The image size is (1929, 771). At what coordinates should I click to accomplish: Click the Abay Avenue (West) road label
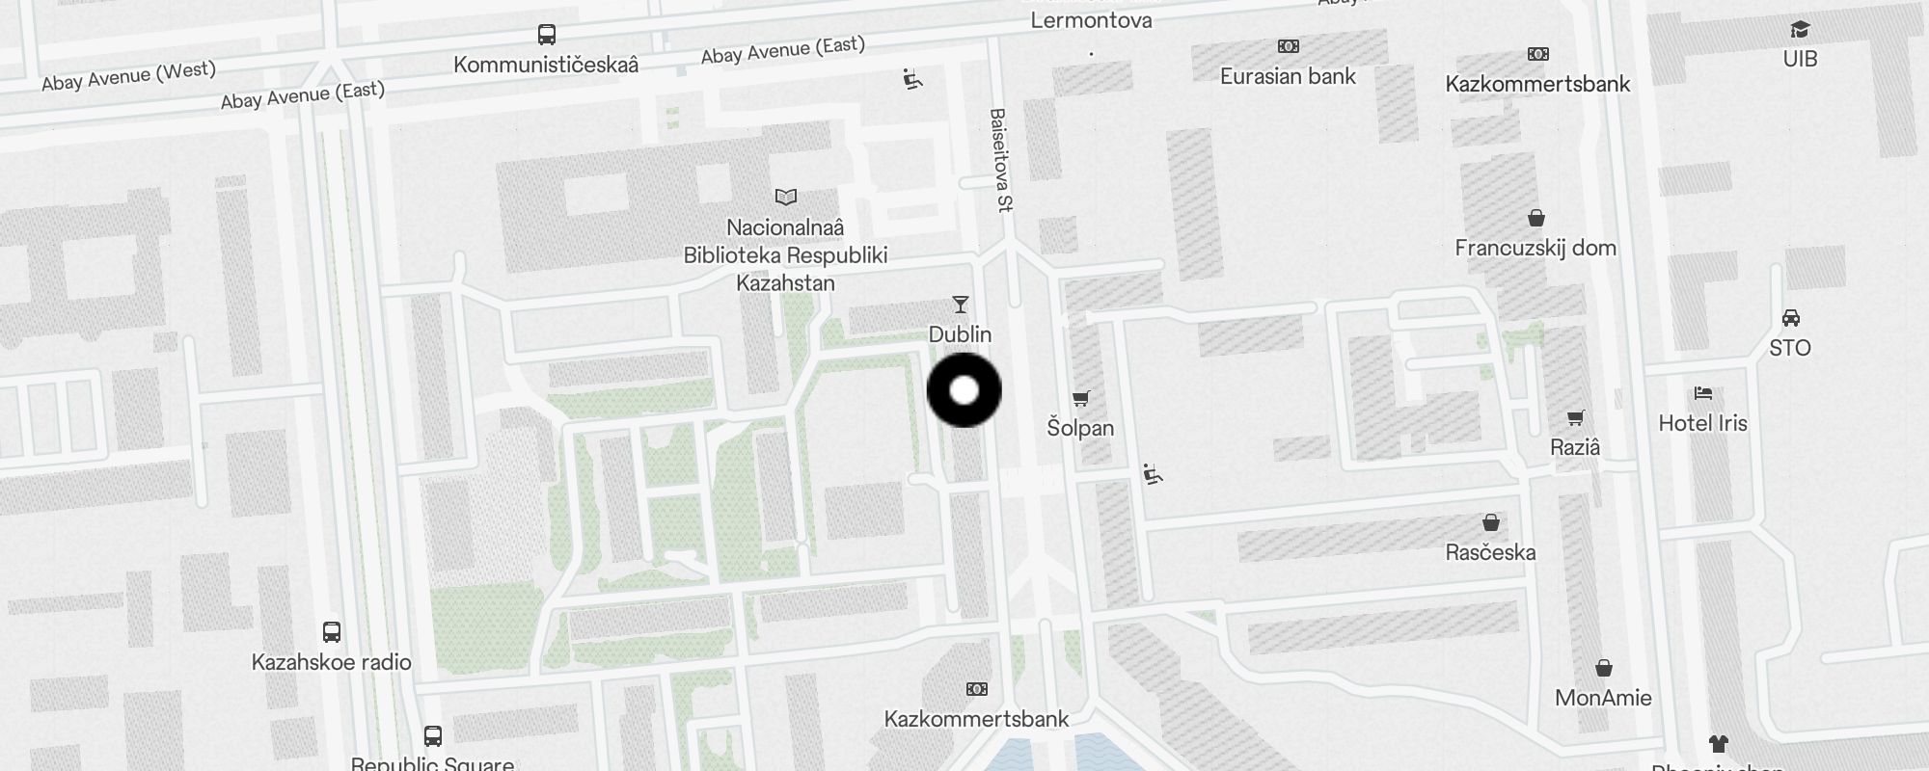tap(128, 76)
